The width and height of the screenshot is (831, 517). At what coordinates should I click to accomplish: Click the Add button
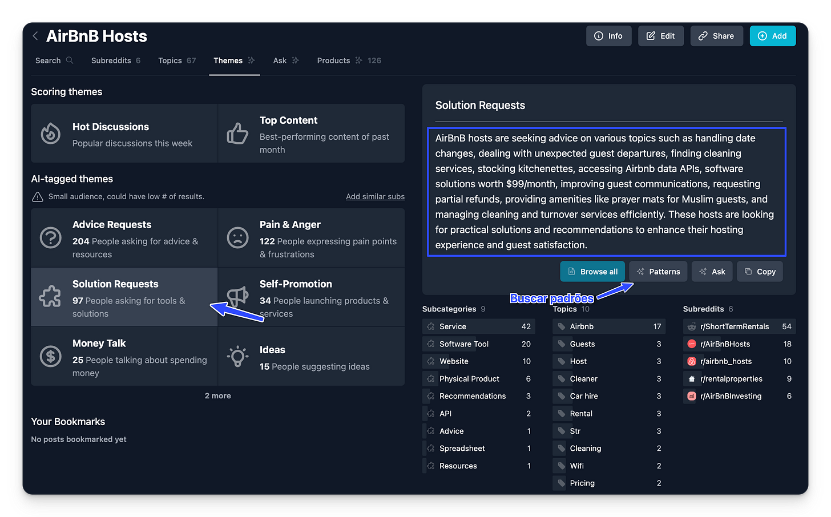click(772, 36)
